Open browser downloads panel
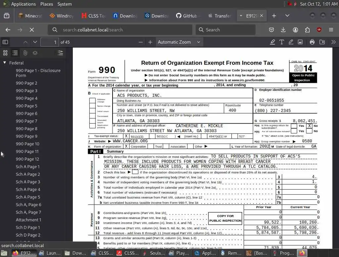 (283, 30)
